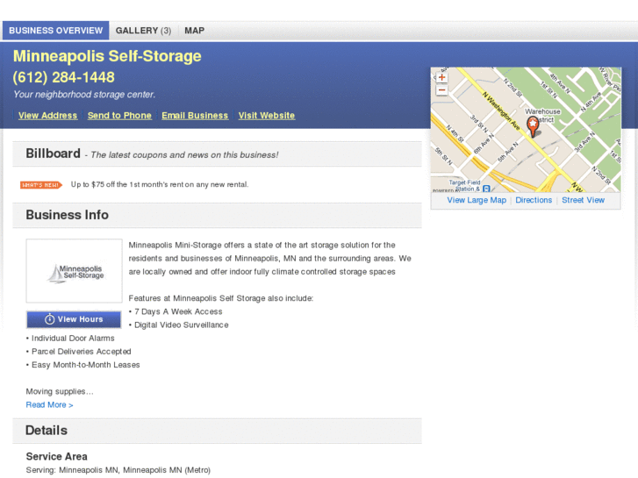638x478 pixels.
Task: Click the transit station icon near Target Field
Action: click(x=486, y=189)
